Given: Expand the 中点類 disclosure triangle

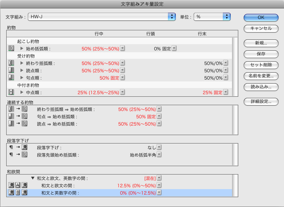Looking at the screenshot, I should point(22,92).
